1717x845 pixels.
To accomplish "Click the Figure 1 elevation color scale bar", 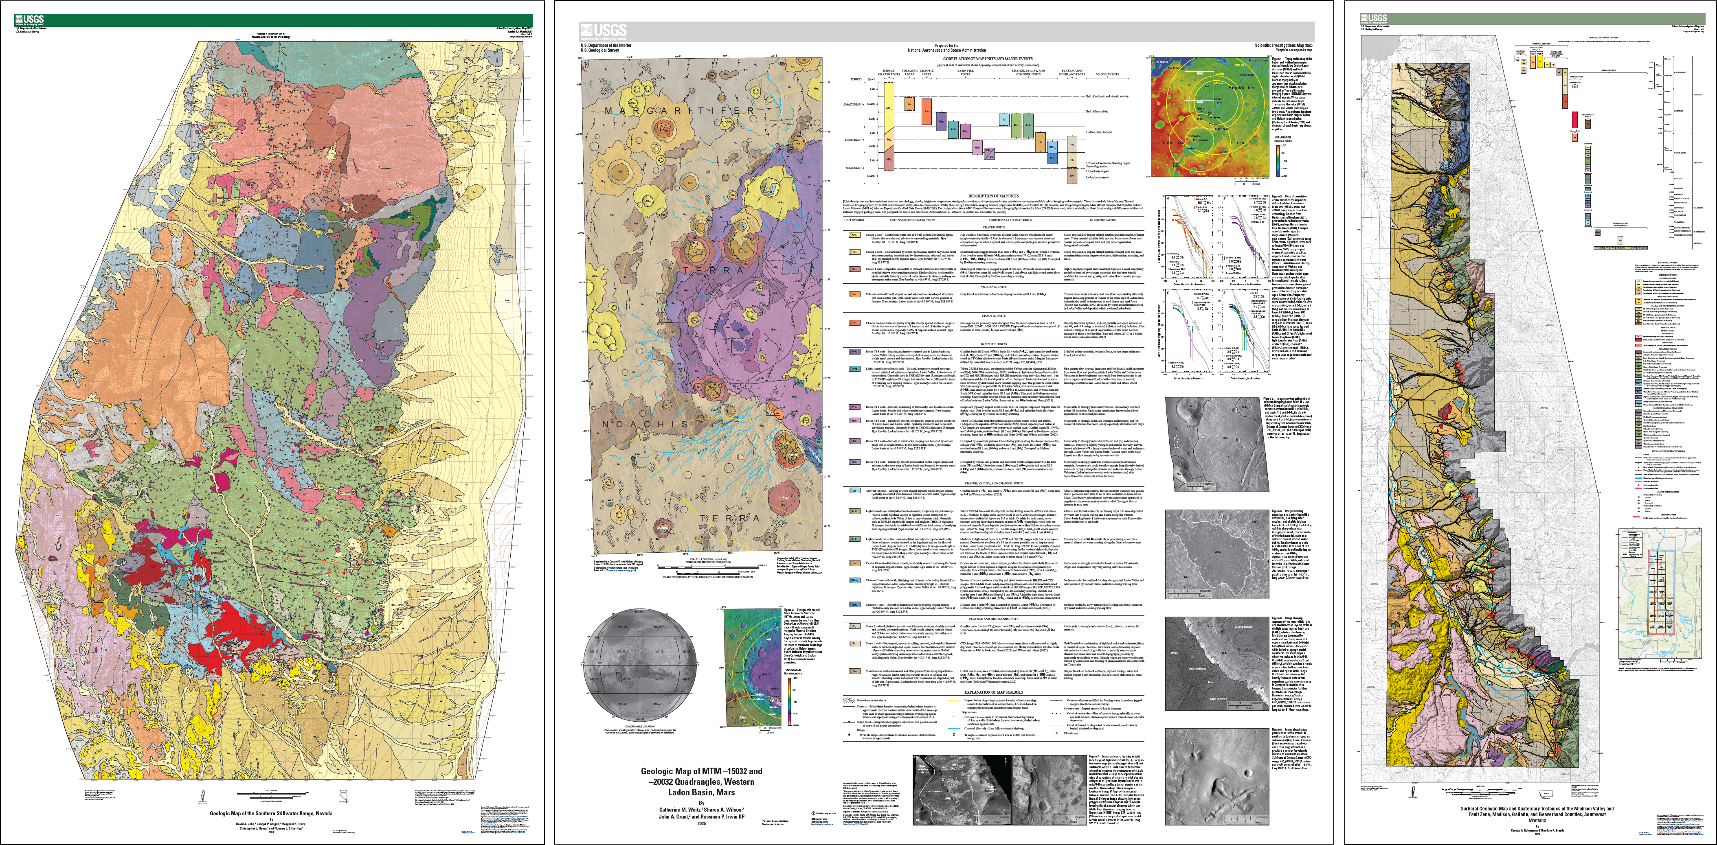I will [x=1278, y=161].
